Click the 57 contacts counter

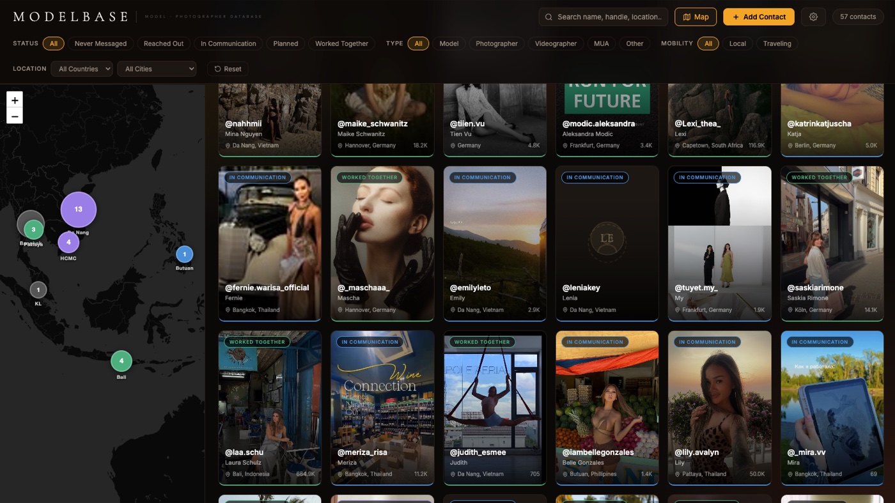coord(858,17)
